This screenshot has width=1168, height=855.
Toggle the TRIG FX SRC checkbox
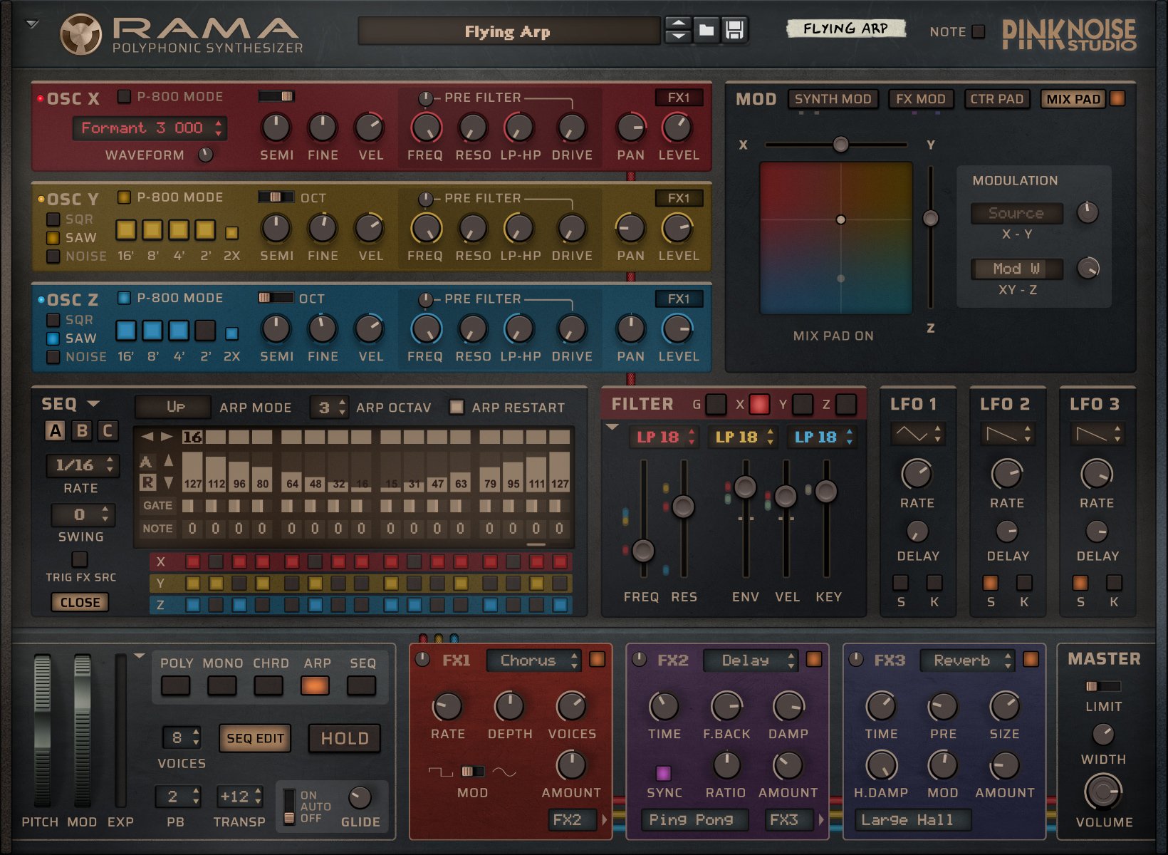(80, 559)
